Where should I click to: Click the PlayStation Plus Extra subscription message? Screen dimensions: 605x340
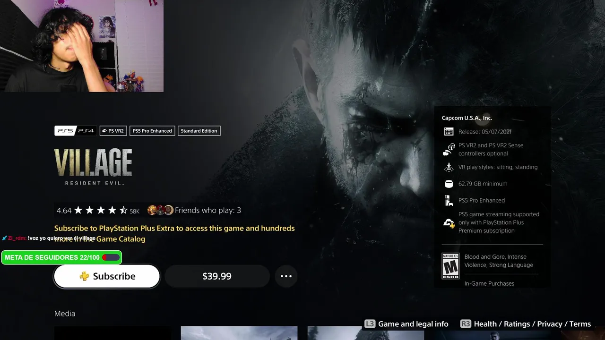point(174,233)
